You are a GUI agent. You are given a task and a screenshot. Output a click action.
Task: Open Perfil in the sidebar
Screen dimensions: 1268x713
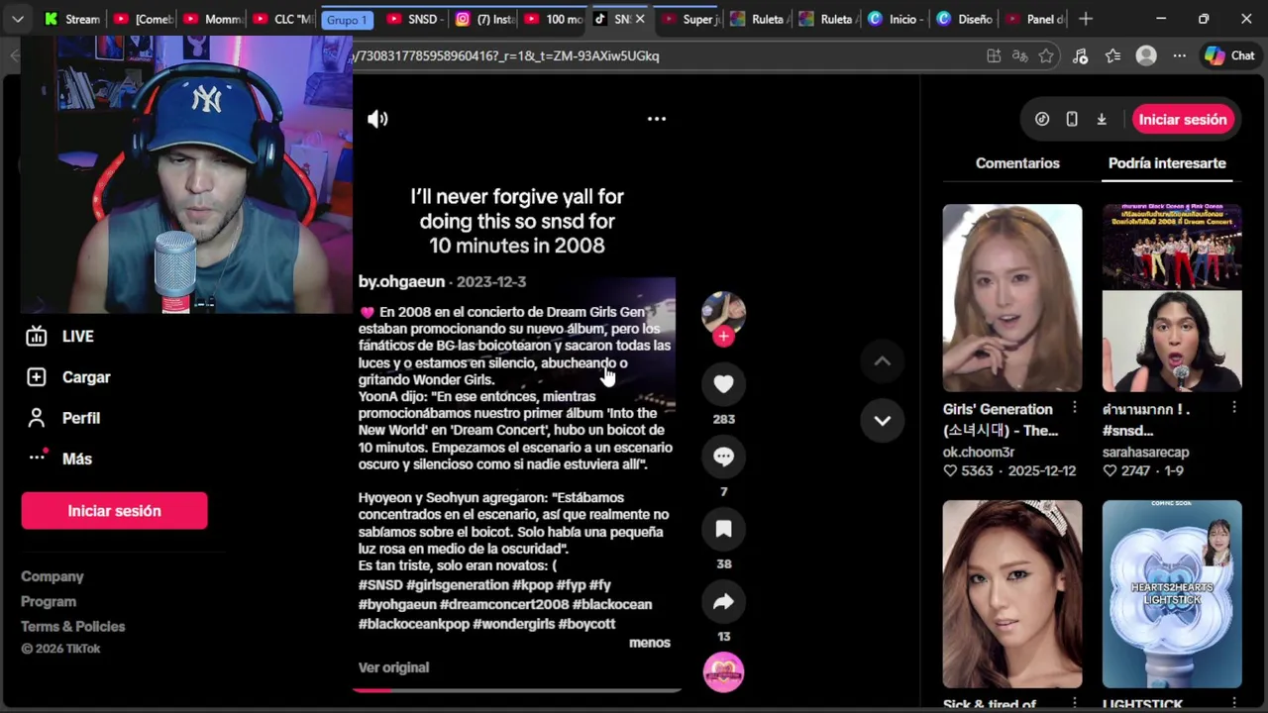click(x=81, y=418)
